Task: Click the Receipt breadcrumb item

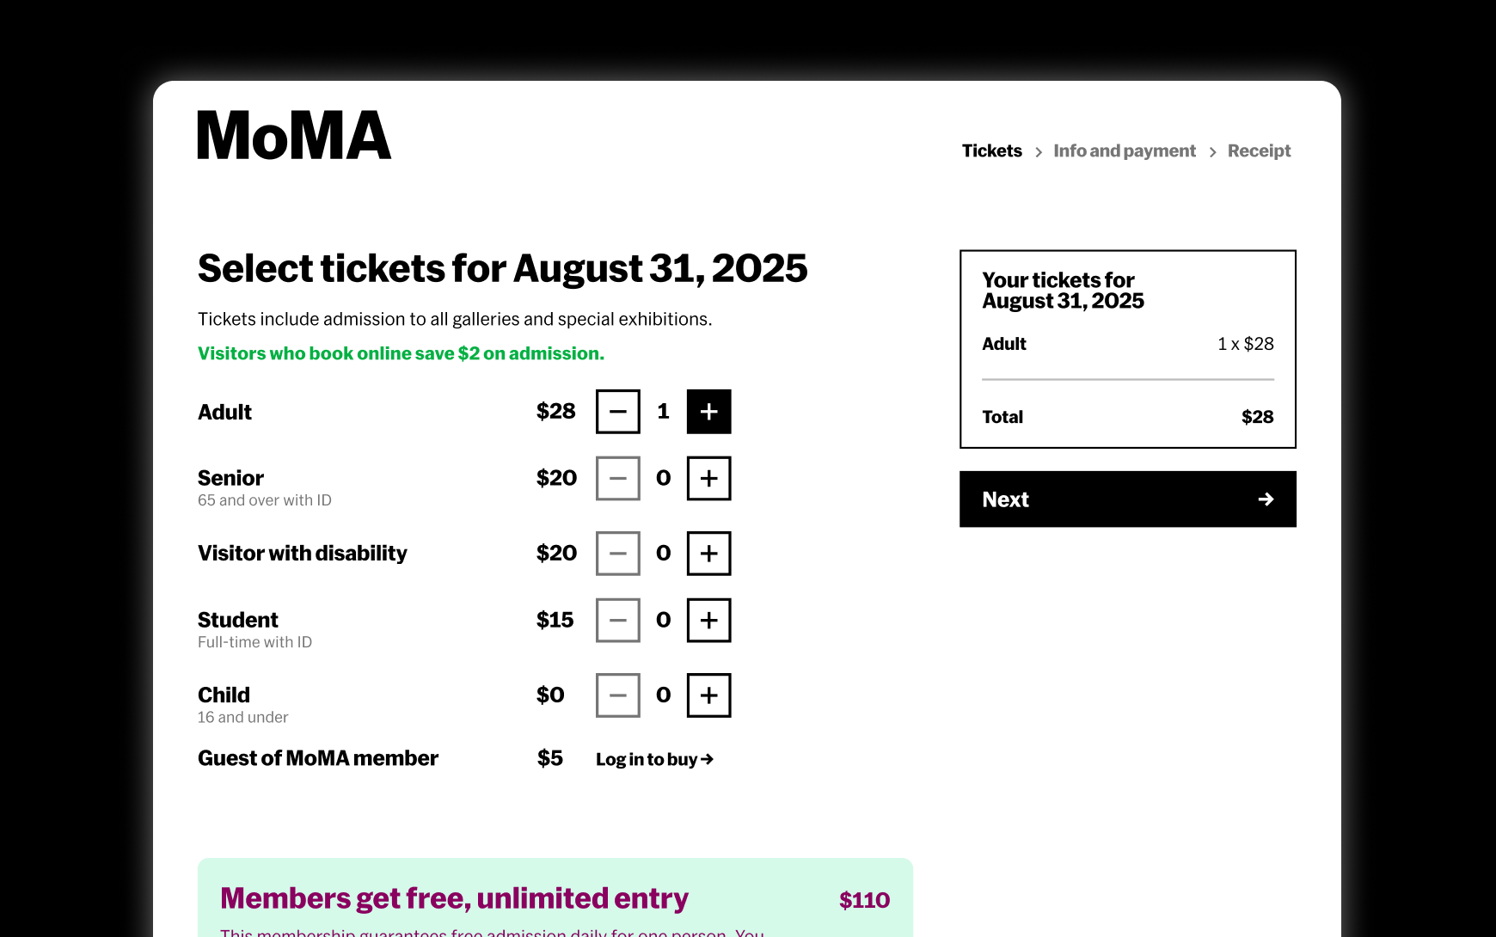Action: point(1259,150)
